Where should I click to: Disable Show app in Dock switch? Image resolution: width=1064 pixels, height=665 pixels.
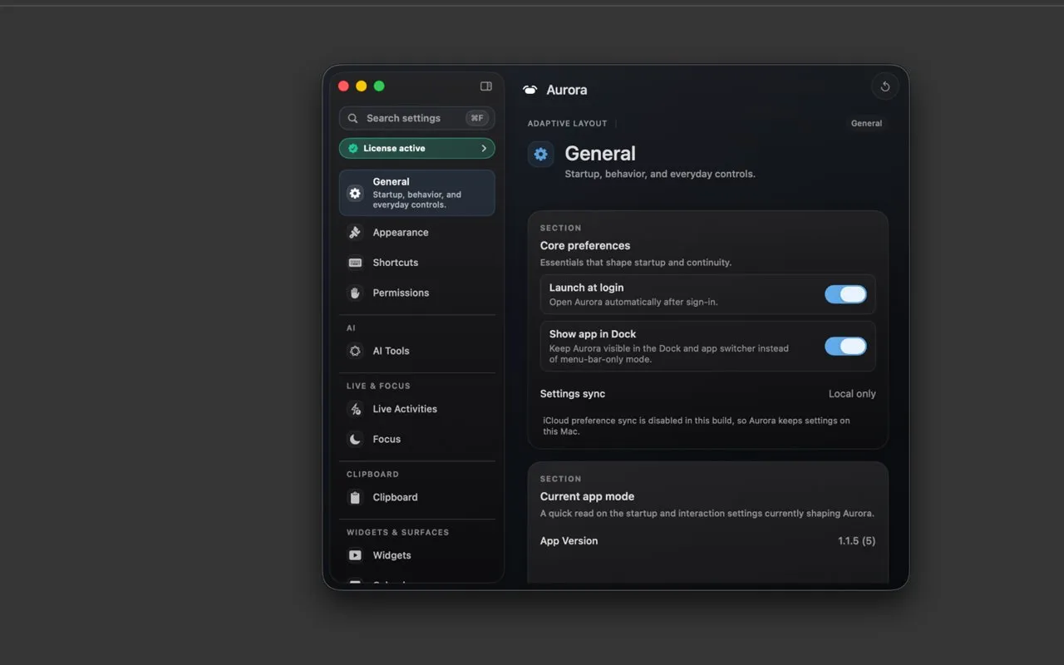845,347
